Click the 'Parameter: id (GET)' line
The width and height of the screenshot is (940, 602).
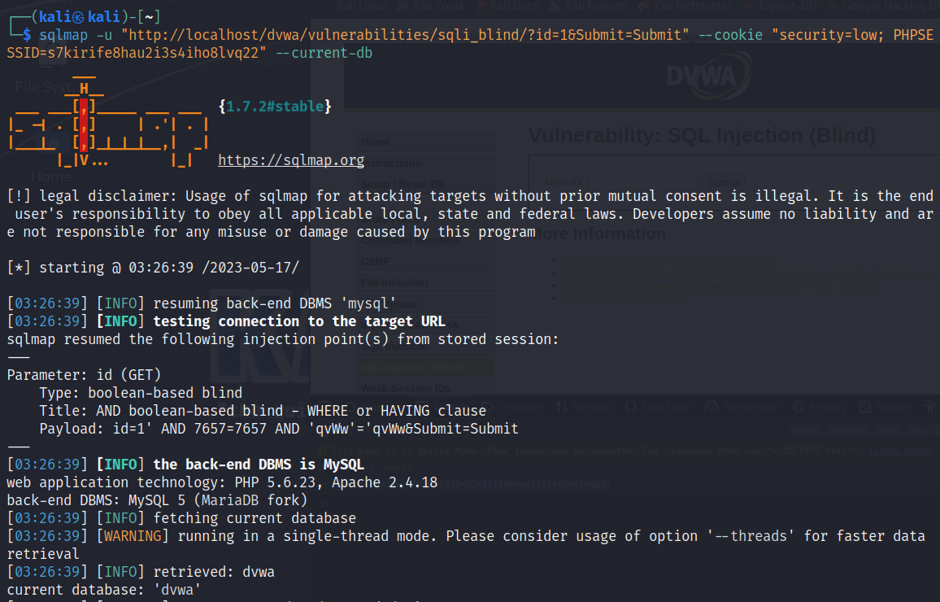coord(84,375)
